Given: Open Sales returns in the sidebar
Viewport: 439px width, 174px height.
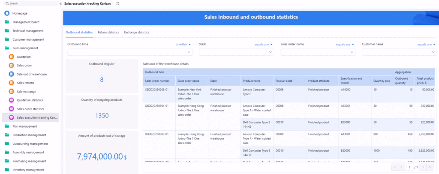Looking at the screenshot, I should click(25, 83).
